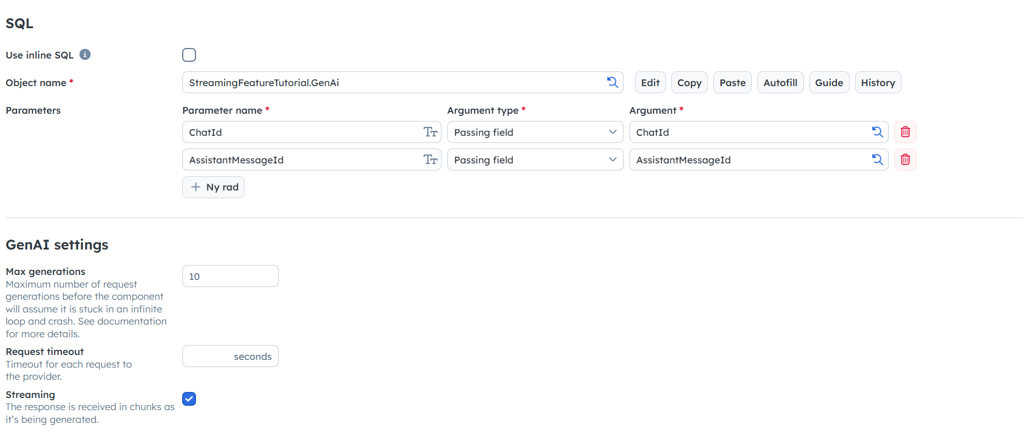The image size is (1034, 435).
Task: Click the SQL section heading
Action: [19, 23]
